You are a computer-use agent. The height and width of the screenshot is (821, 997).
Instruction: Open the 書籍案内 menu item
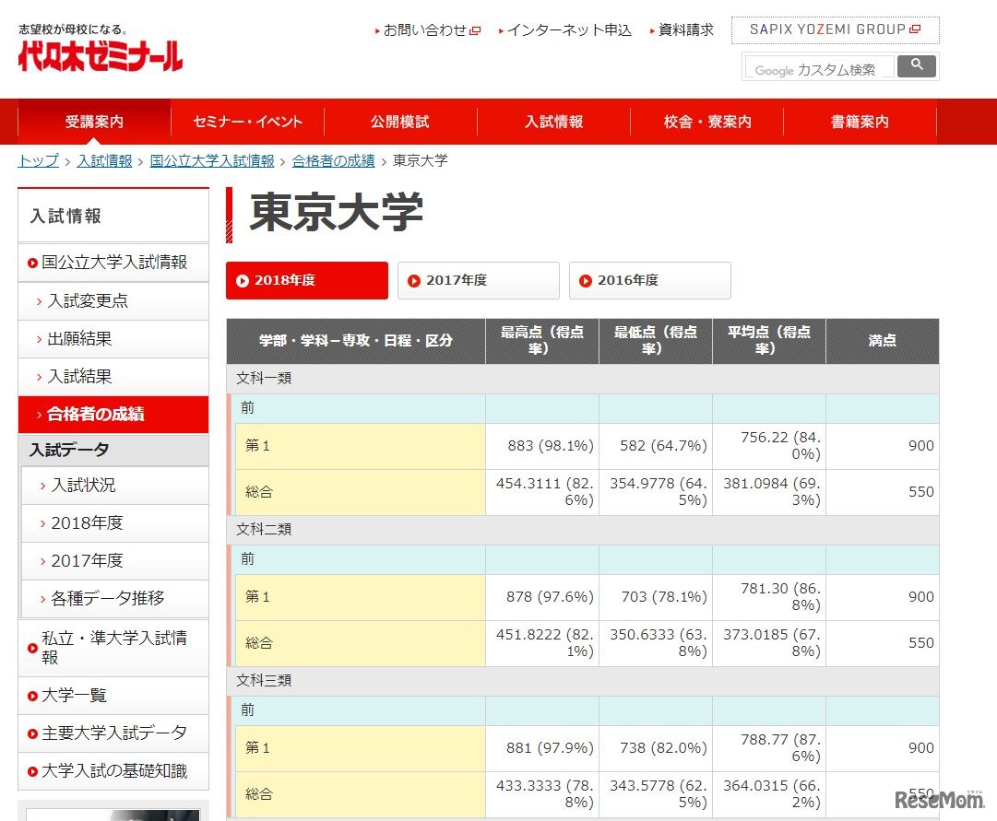tap(860, 122)
